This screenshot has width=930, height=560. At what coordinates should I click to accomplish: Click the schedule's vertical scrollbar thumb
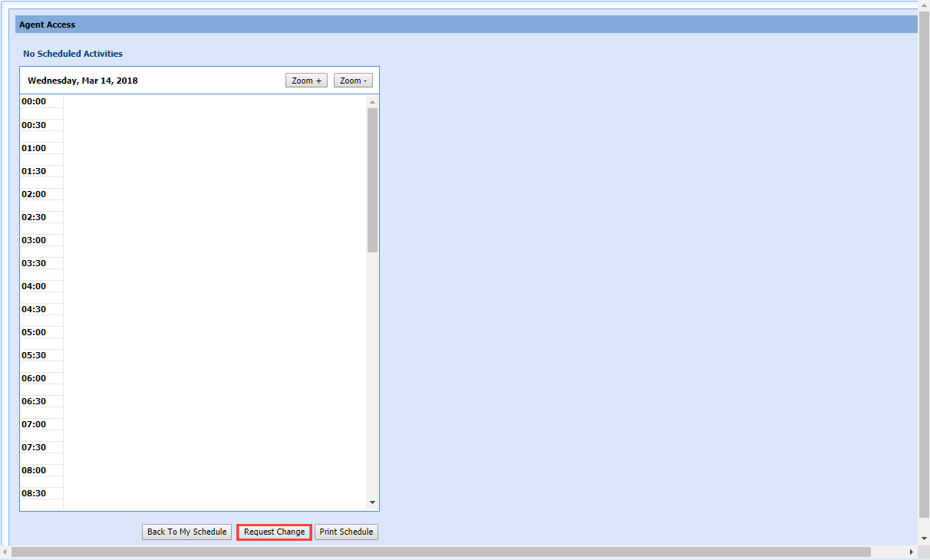point(373,180)
